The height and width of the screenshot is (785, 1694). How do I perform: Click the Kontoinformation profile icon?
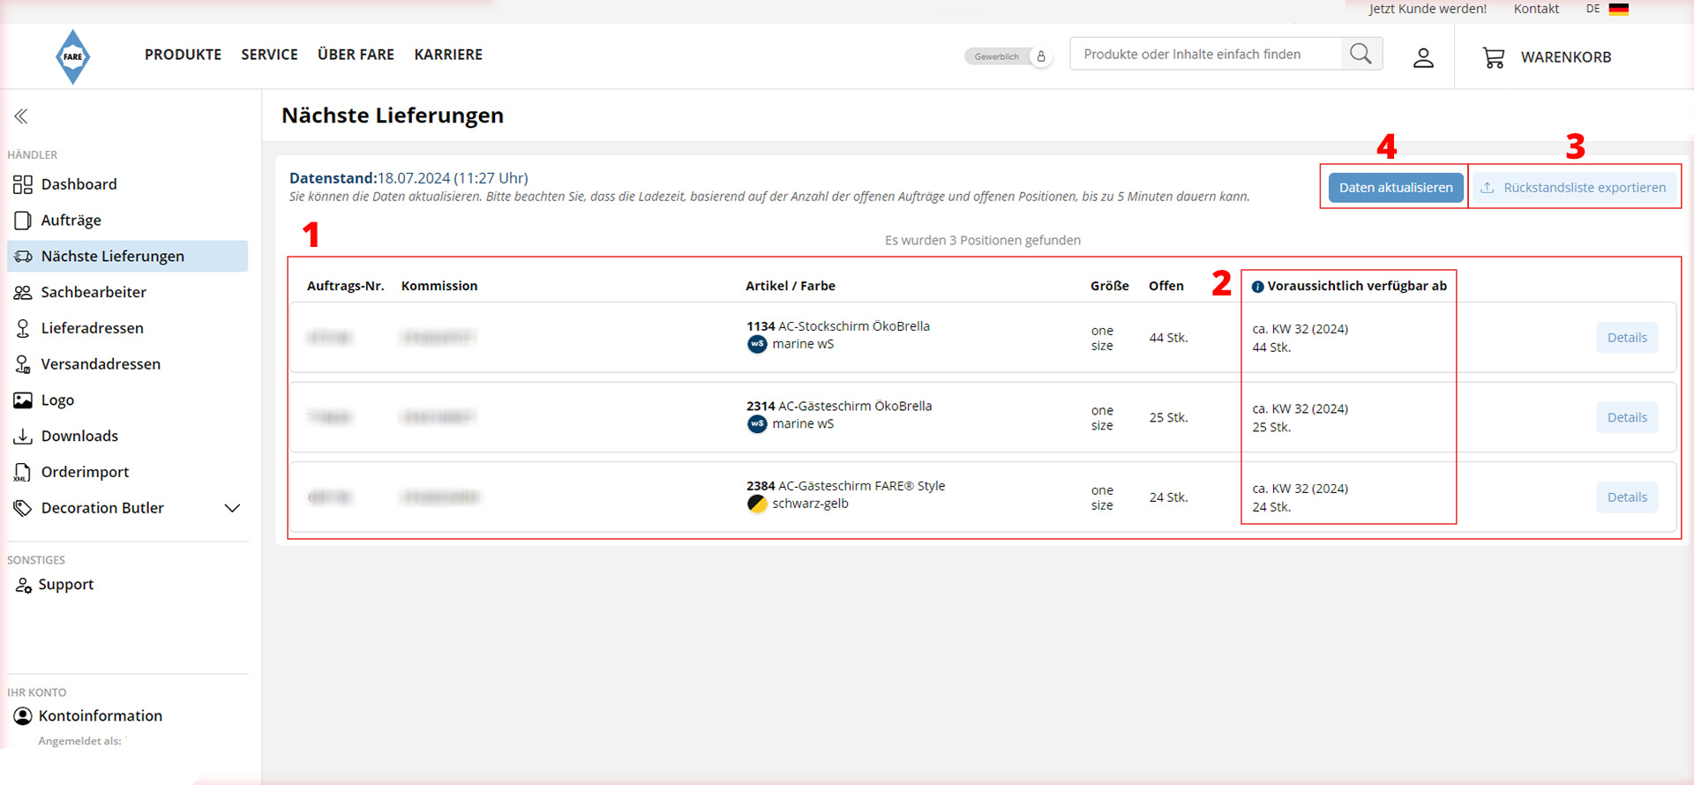(23, 716)
